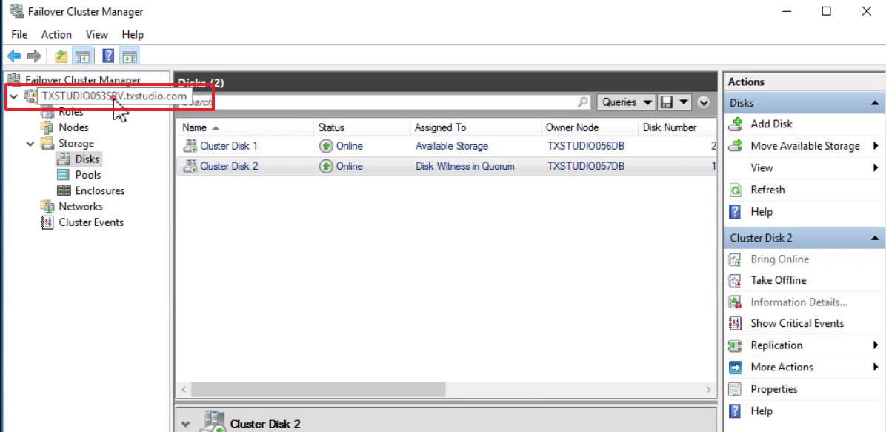Click the scroll right arrow of disk list
This screenshot has width=886, height=432.
708,390
